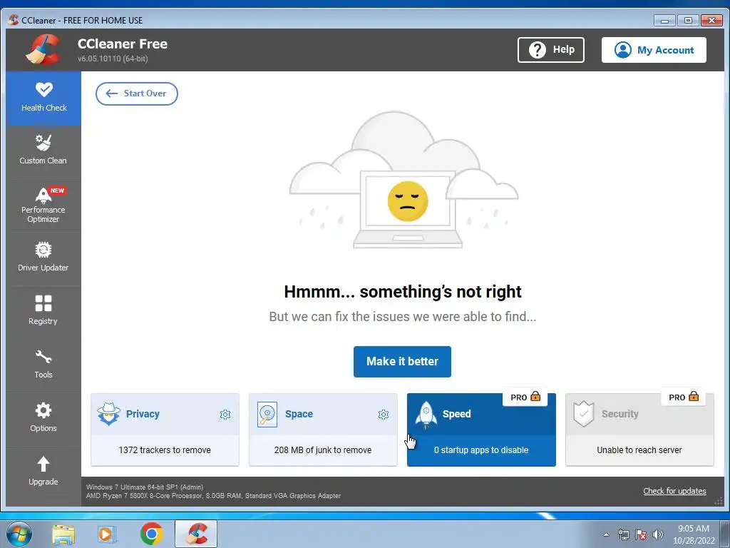This screenshot has height=548, width=730.
Task: Click the volume speaker tray icon
Action: click(x=658, y=534)
